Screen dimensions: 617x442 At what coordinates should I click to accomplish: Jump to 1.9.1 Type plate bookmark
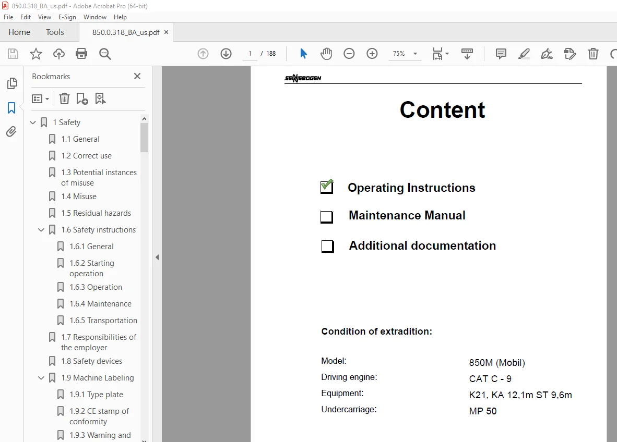tap(97, 395)
